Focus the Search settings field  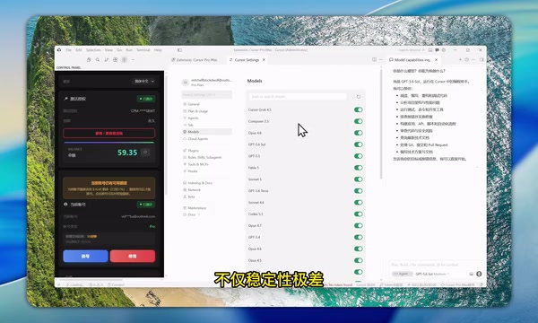coord(206,94)
